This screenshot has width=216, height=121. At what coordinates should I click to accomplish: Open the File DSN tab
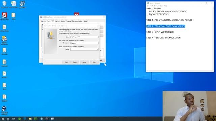point(58,21)
